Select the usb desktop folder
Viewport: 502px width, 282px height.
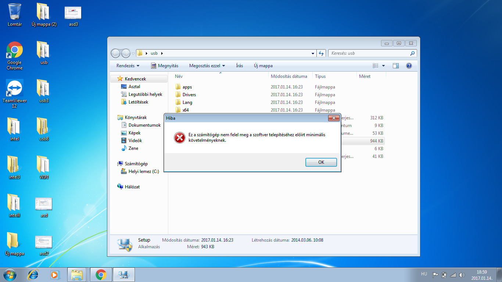(44, 53)
